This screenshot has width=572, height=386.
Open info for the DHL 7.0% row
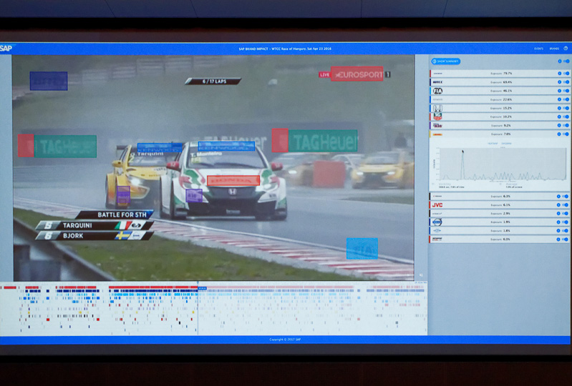click(x=559, y=134)
